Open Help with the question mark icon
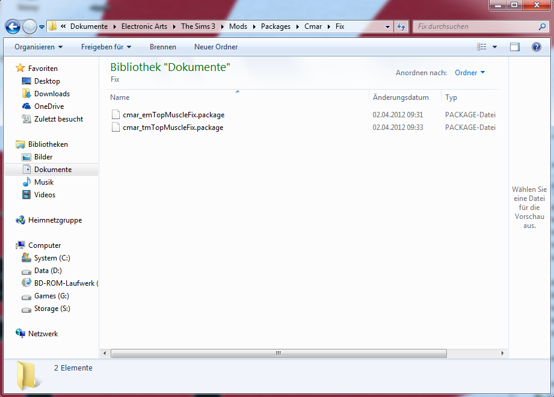 tap(537, 47)
